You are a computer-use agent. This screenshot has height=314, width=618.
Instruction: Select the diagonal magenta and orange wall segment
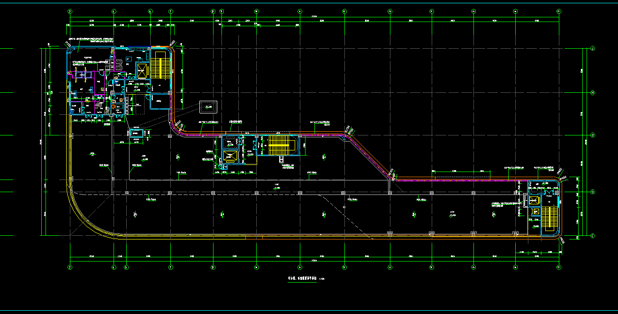pos(371,155)
